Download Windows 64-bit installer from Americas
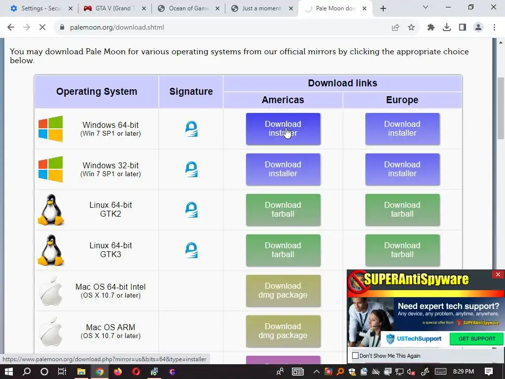The height and width of the screenshot is (379, 505). [283, 129]
